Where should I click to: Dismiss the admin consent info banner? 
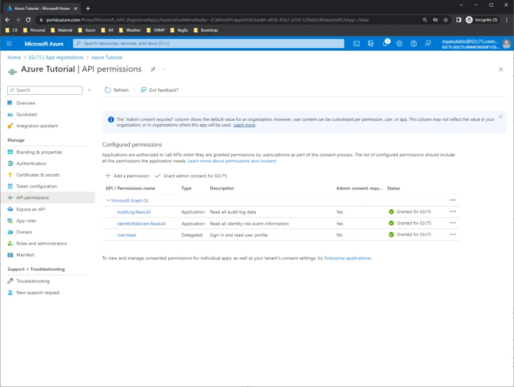[x=500, y=117]
